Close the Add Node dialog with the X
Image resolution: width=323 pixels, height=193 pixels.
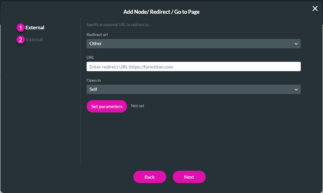click(315, 8)
